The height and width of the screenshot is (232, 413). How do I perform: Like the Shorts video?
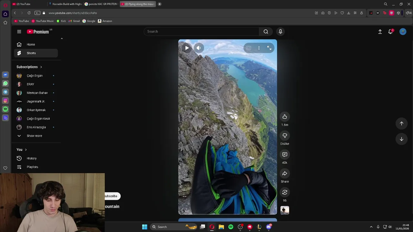(x=285, y=117)
